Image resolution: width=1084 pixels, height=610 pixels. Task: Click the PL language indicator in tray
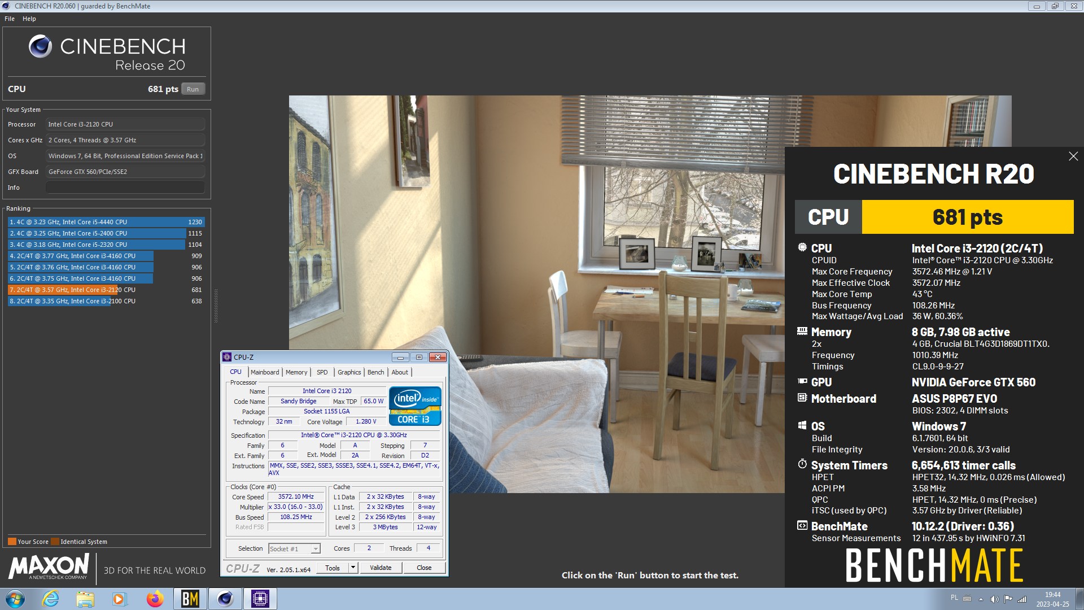click(x=954, y=598)
